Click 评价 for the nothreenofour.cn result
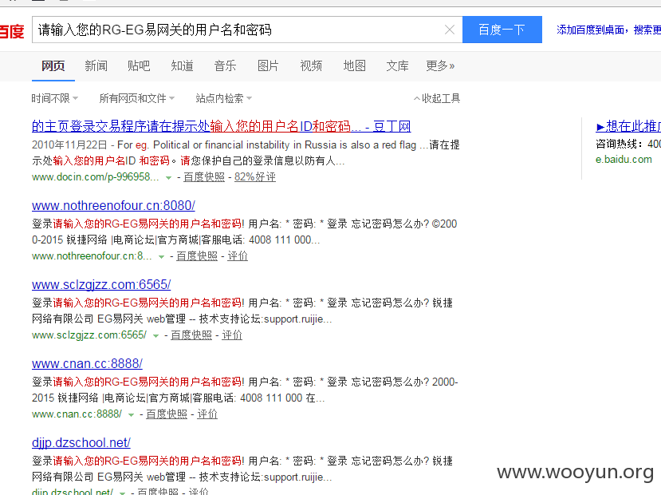661x495 pixels. (238, 255)
